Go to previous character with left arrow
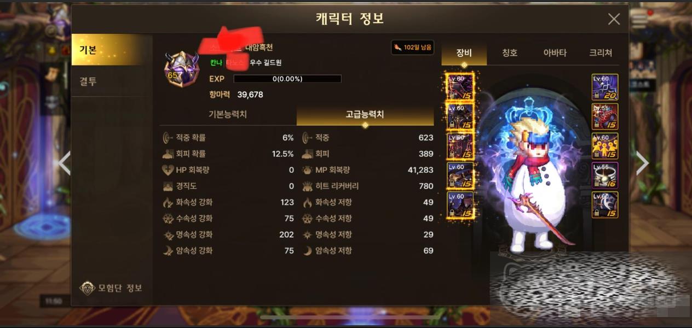 click(x=65, y=162)
